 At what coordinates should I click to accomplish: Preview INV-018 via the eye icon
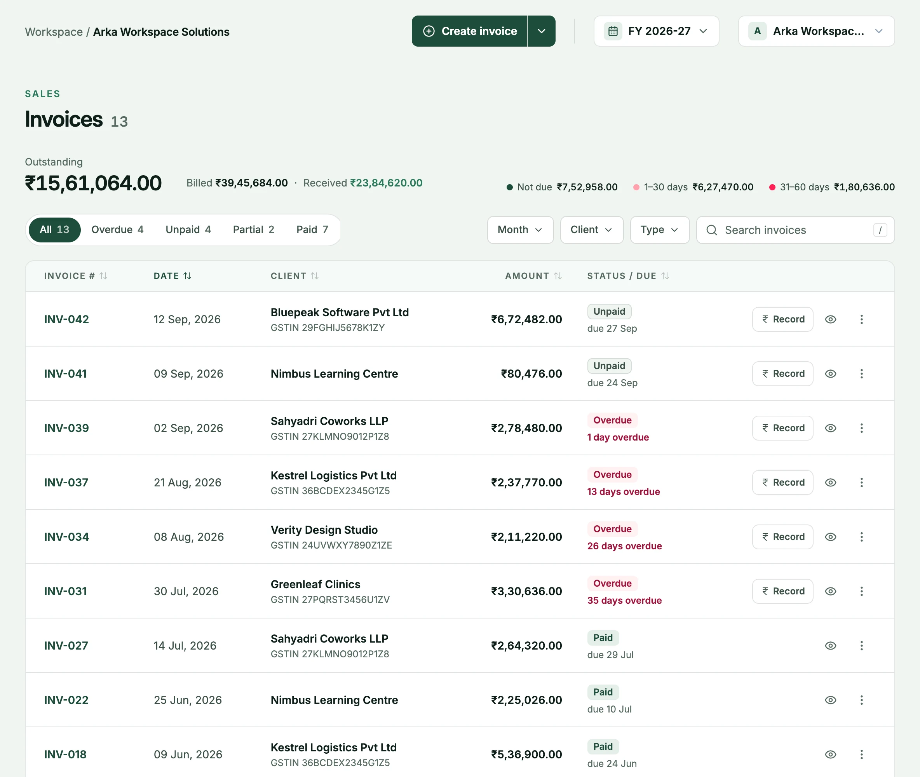830,754
